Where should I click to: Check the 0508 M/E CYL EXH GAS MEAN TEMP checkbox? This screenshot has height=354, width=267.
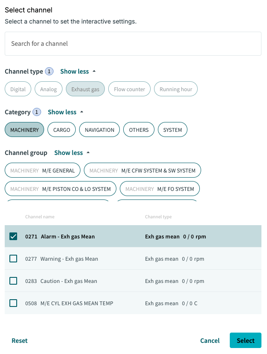tap(13, 303)
